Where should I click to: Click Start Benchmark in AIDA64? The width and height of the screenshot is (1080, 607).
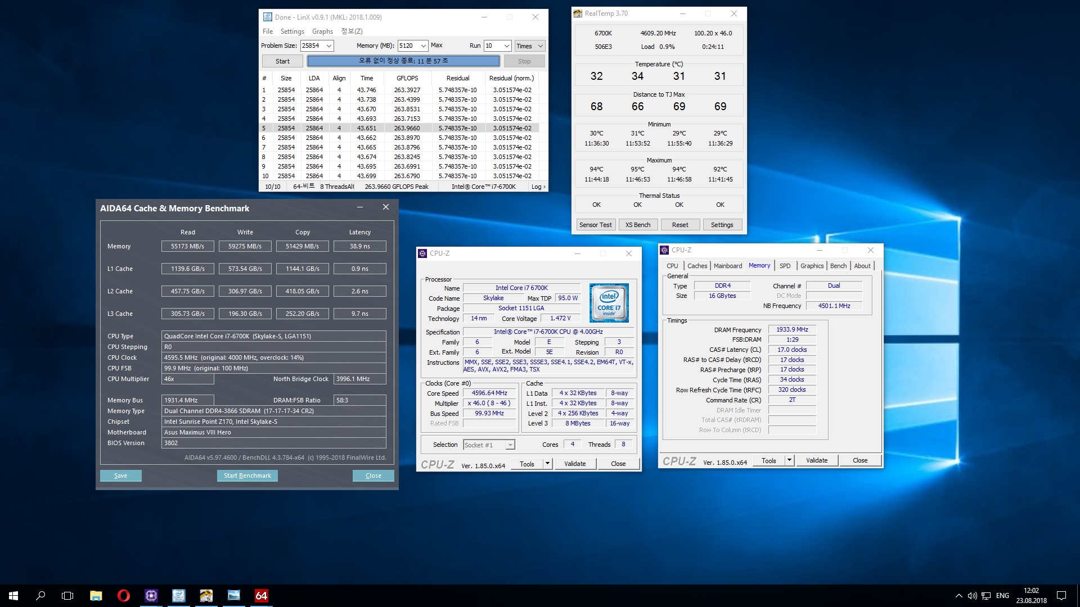[247, 475]
